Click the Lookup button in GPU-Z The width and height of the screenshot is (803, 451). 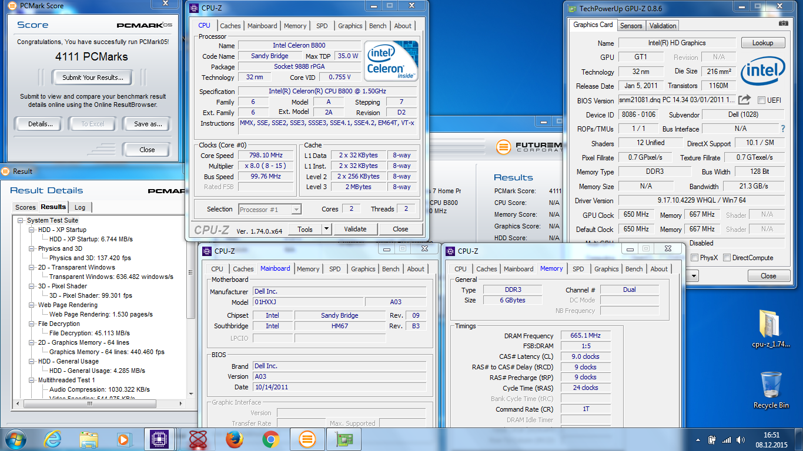pos(762,43)
